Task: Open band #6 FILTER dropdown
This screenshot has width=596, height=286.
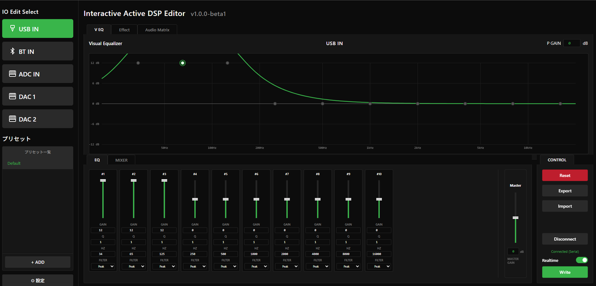Action: [256, 267]
